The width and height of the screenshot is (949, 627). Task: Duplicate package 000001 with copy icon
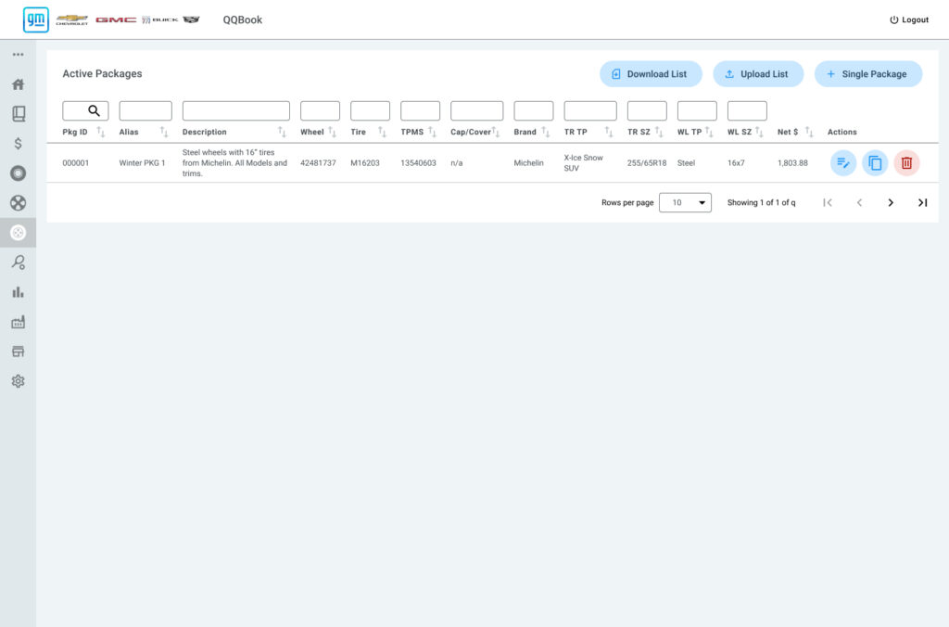coord(874,163)
